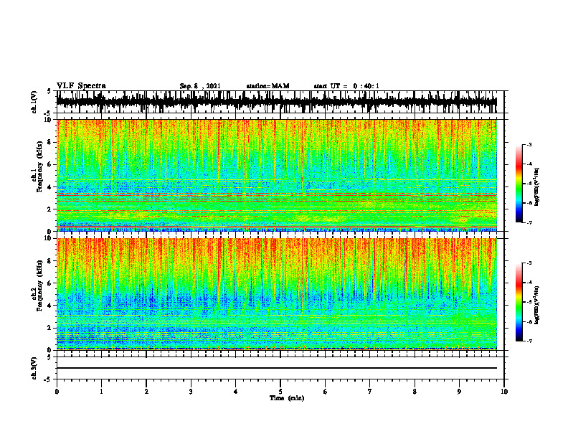Select the ch.2 colorbar 'log(PSD)' label
Screen dimensions: 568x439
(537, 305)
